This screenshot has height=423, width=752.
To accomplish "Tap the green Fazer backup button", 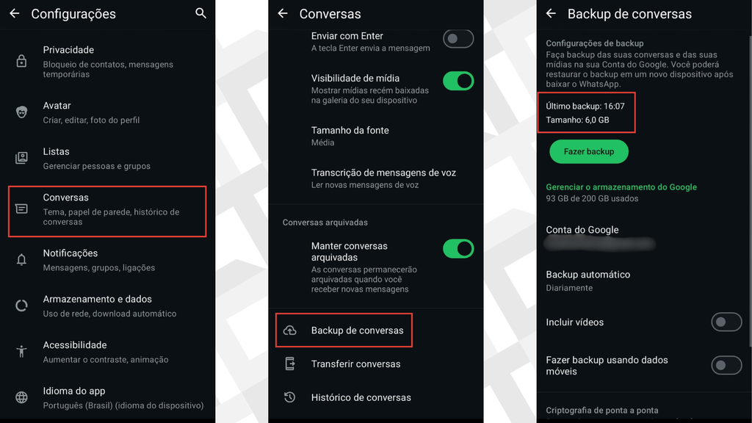I will point(589,151).
